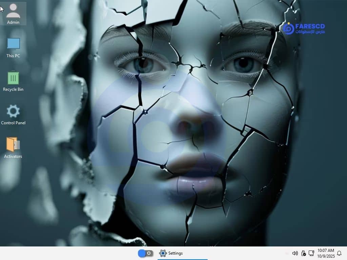Select the Control Panel gear icon
This screenshot has height=260, width=347.
[x=13, y=111]
